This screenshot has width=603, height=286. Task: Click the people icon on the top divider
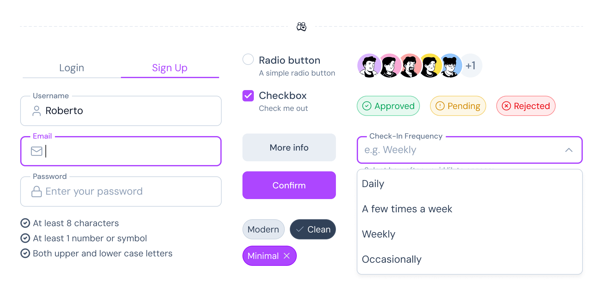point(301,26)
